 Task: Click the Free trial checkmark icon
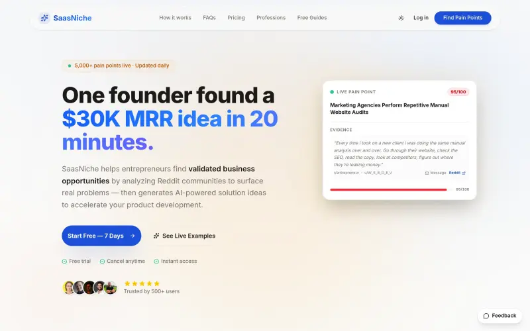coord(64,261)
